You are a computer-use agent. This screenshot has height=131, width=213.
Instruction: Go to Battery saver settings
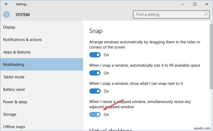tap(42, 89)
